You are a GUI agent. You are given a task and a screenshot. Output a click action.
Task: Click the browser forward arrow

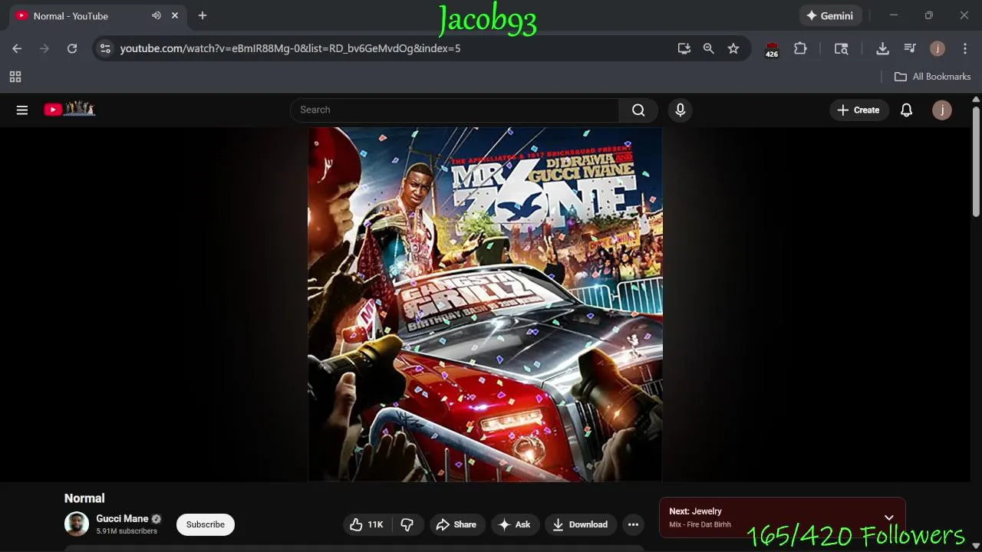click(x=44, y=48)
